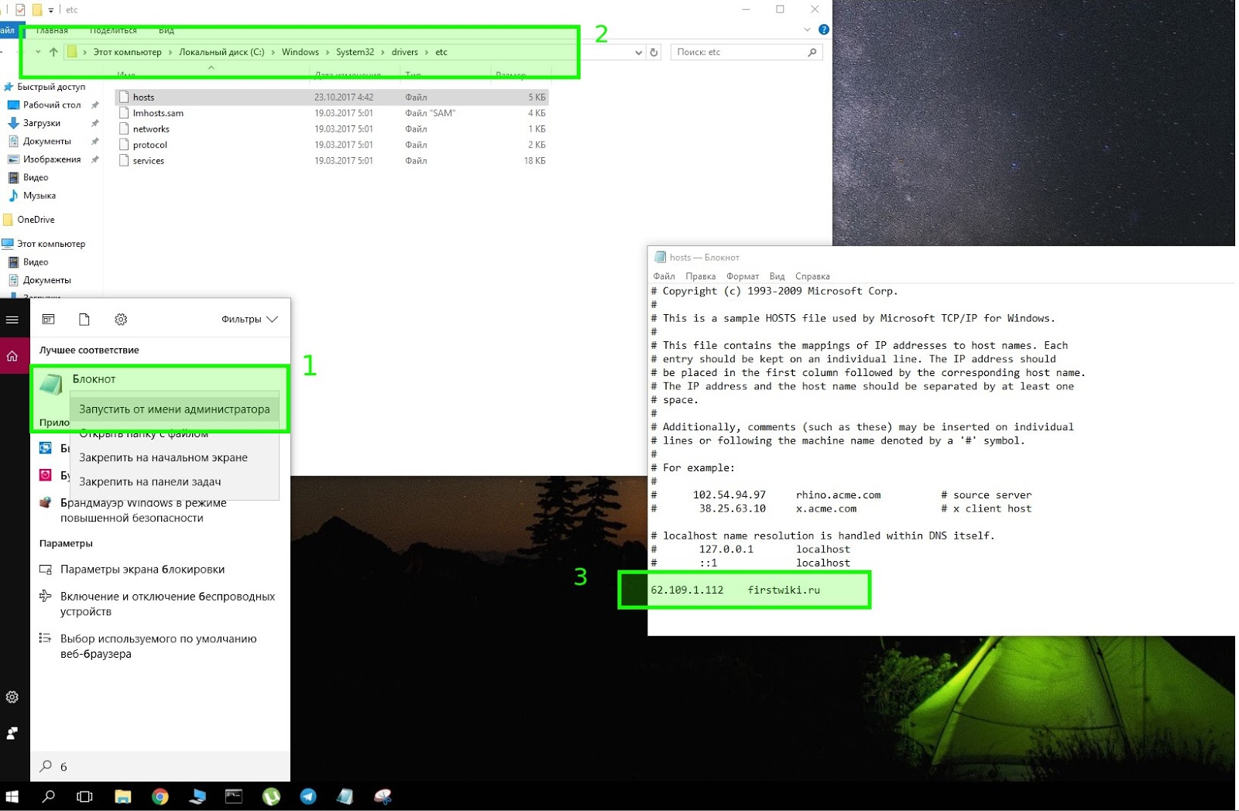
Task: Open the Quick Access Toolbar customize dropdown
Action: point(51,10)
